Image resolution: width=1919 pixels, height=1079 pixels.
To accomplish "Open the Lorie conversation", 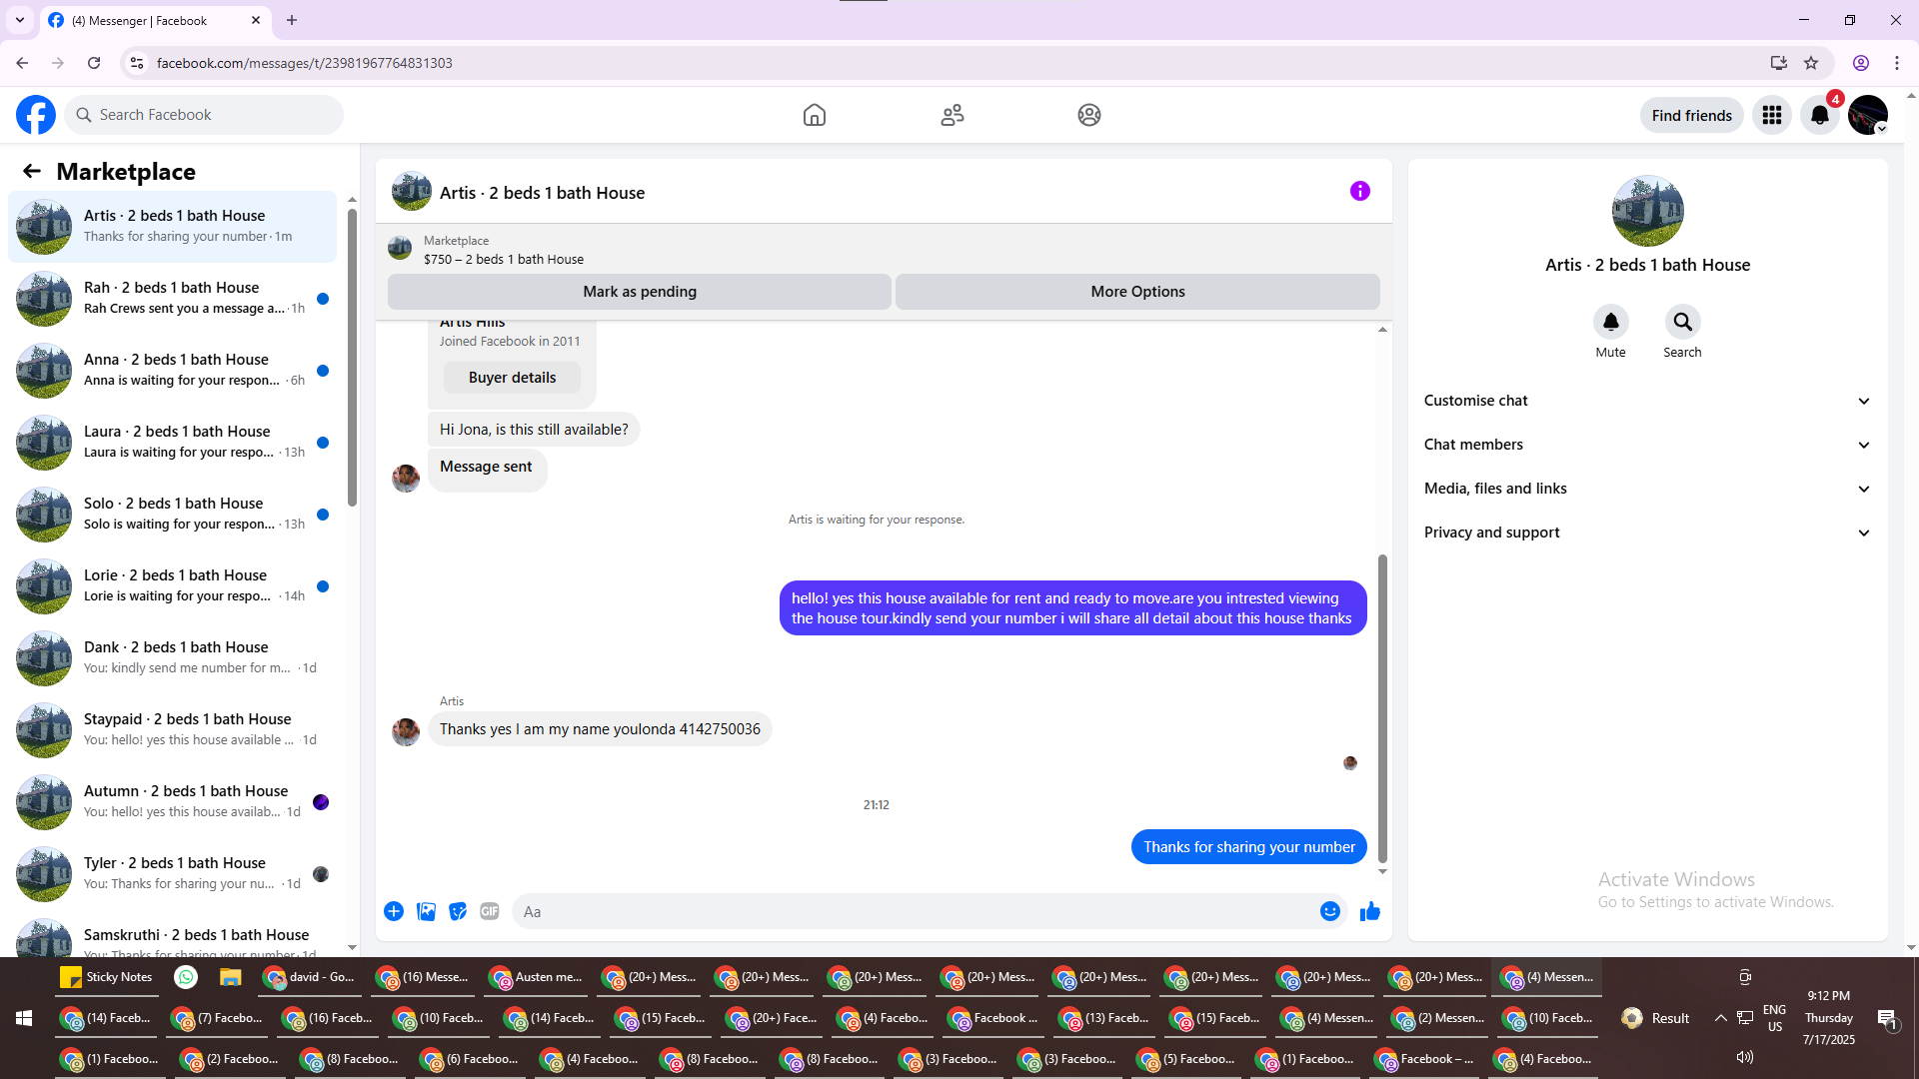I will (x=173, y=586).
